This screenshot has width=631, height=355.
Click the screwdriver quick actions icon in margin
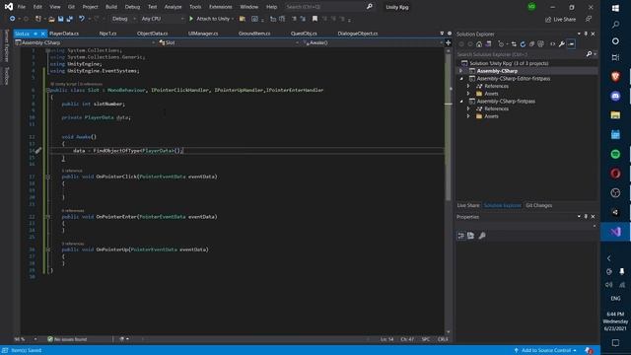(x=38, y=151)
